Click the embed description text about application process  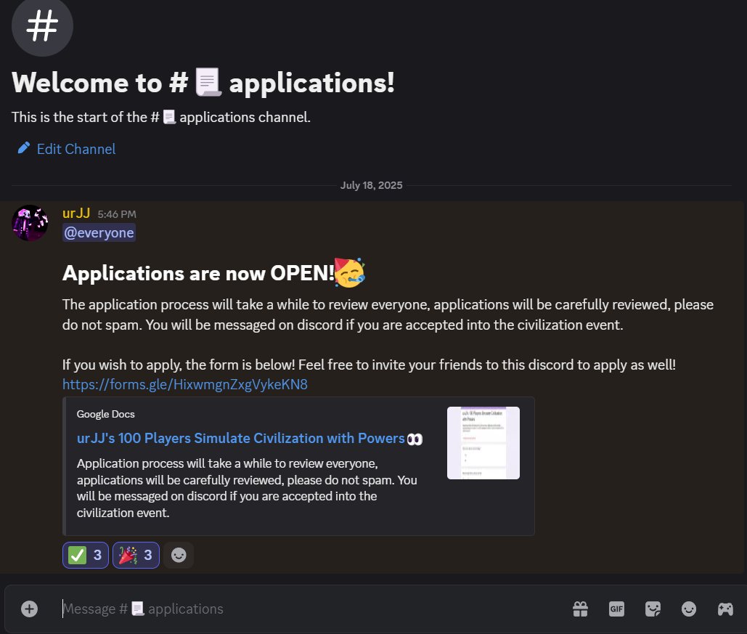(x=247, y=488)
